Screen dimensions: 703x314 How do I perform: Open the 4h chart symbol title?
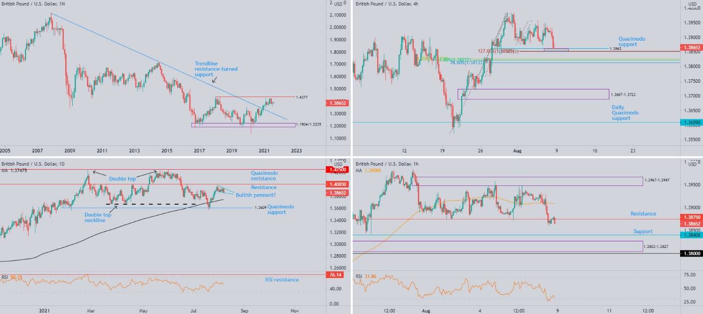click(x=388, y=4)
